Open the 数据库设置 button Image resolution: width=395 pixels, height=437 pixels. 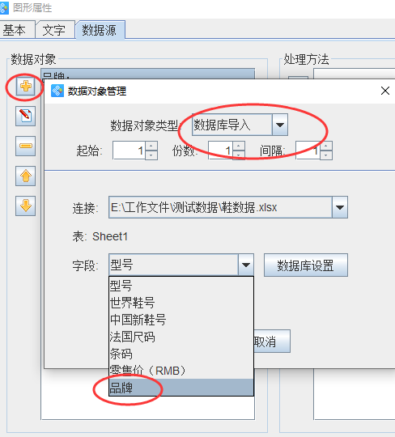305,265
